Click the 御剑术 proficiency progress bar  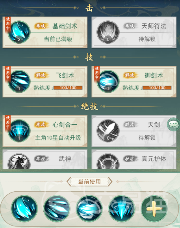click(157, 88)
